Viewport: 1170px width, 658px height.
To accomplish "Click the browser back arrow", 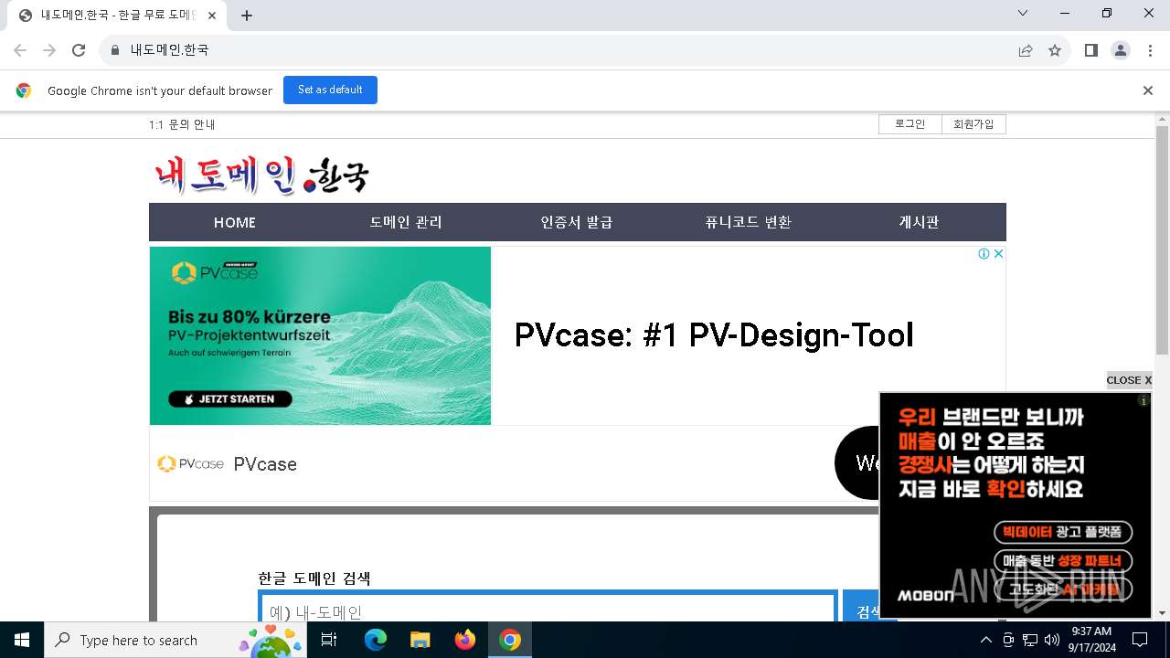I will (x=20, y=50).
